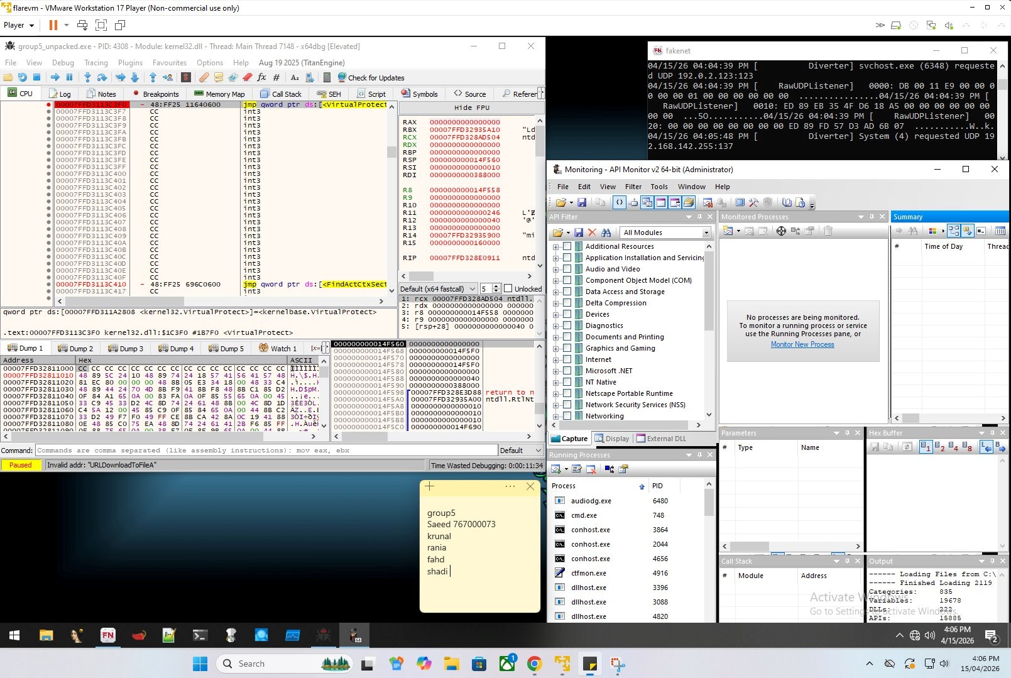Click the Monitor New Process link
1011x678 pixels.
pyautogui.click(x=802, y=344)
